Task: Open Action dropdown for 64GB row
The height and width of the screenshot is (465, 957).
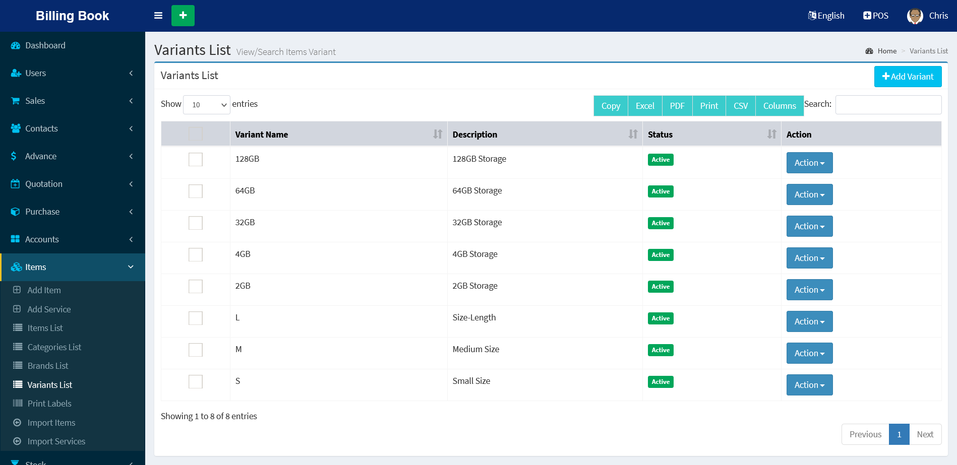Action: (809, 194)
